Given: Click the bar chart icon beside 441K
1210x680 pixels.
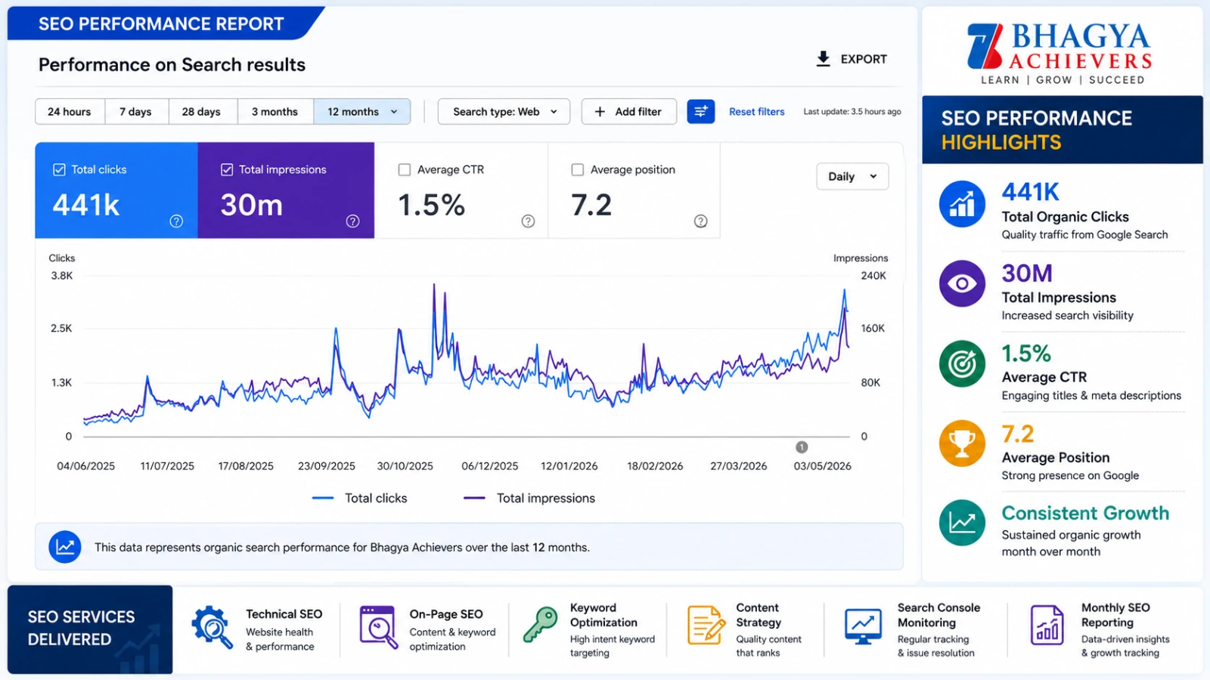Looking at the screenshot, I should click(x=962, y=204).
